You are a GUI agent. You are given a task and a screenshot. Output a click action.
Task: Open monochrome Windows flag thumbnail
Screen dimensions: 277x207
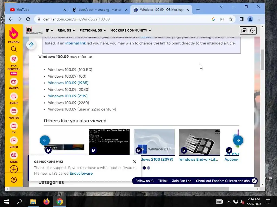[x=200, y=142]
